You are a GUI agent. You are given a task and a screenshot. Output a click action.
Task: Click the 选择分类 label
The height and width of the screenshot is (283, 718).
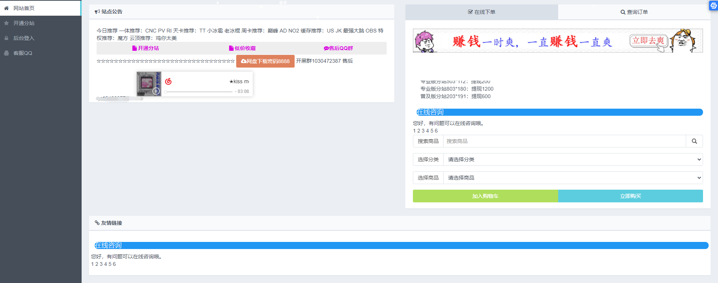point(428,159)
